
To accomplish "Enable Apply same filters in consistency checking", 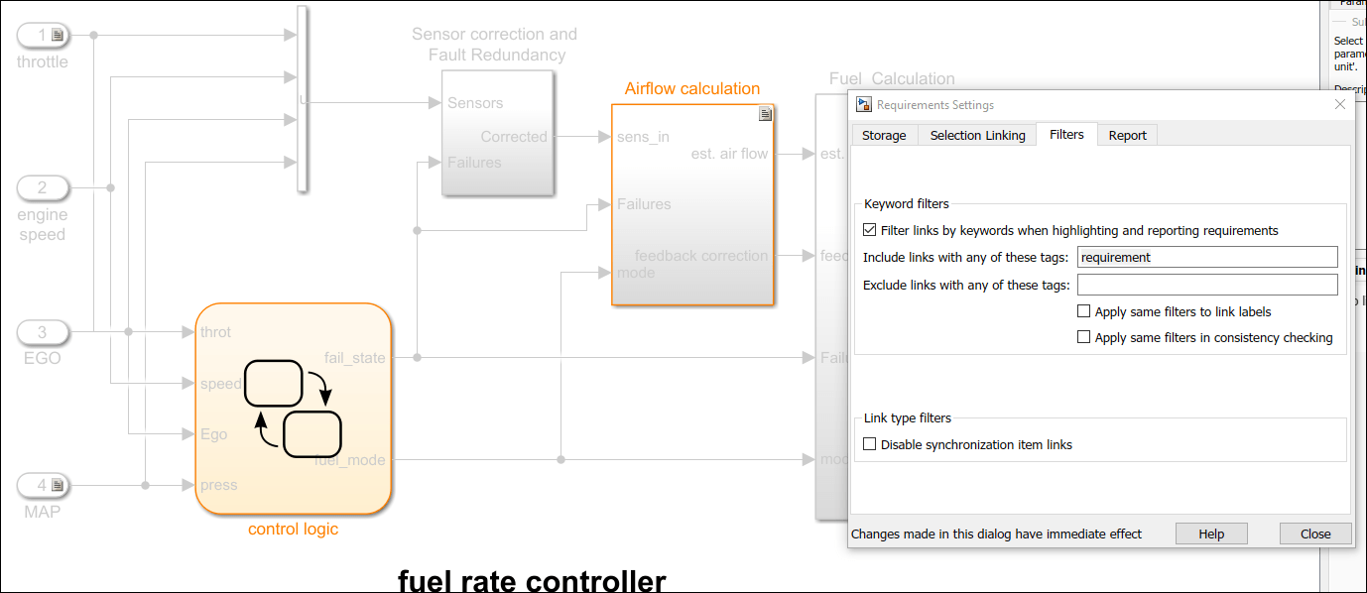I will [x=1084, y=337].
